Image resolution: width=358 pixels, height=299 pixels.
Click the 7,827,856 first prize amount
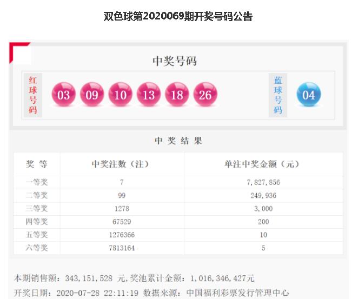[x=263, y=183]
